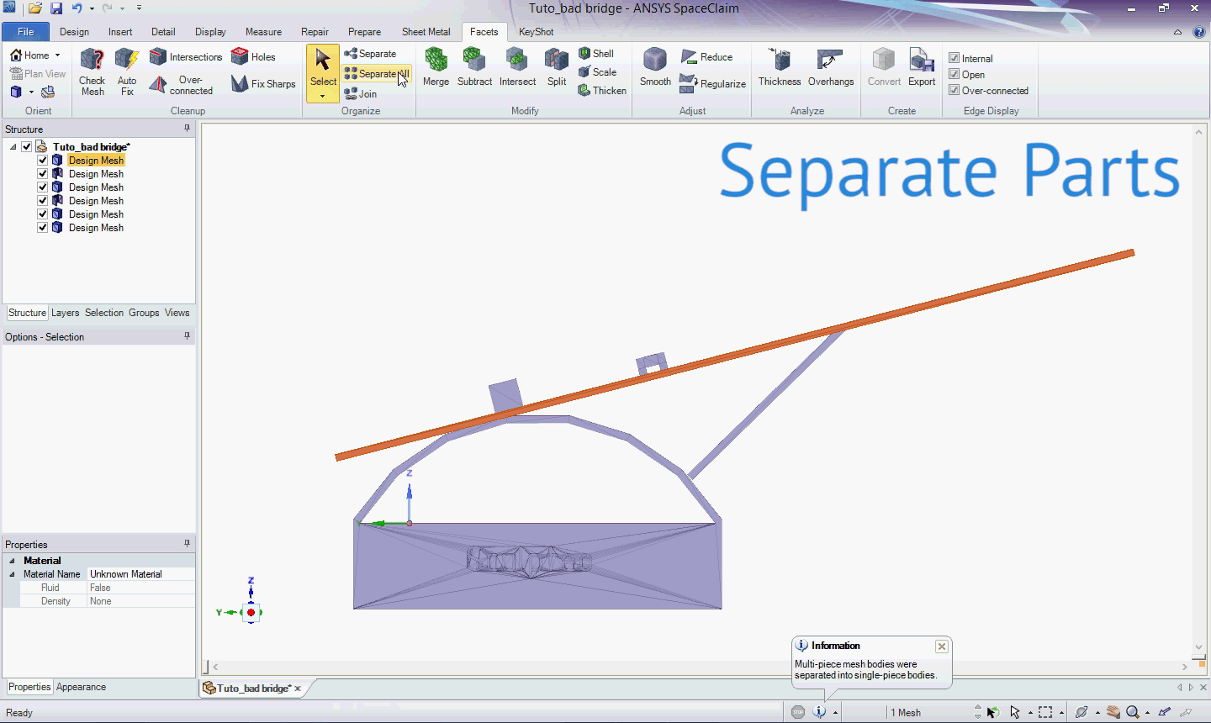Screen dimensions: 1211x723
Task: Switch to the Layers panel tab
Action: pos(65,313)
